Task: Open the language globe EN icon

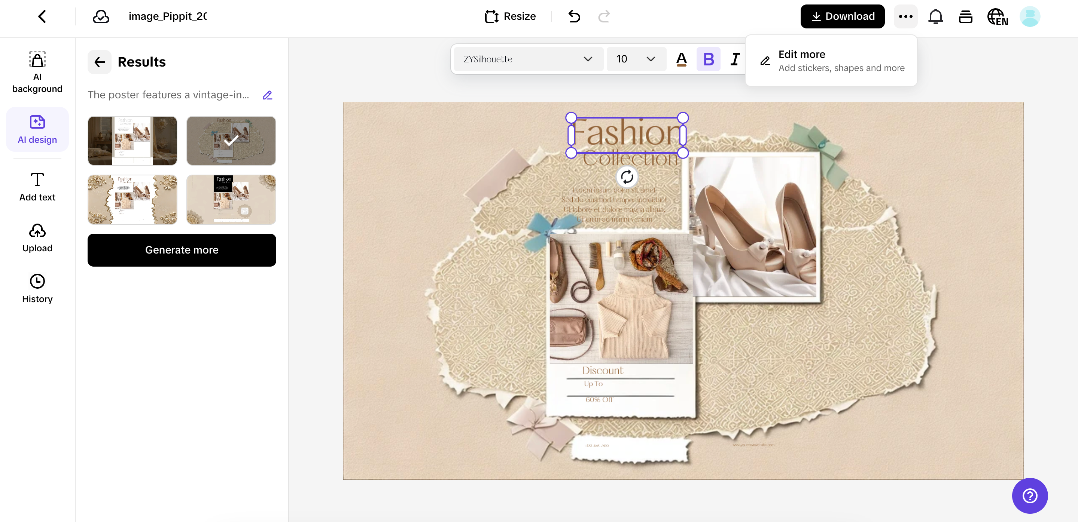Action: click(x=997, y=17)
